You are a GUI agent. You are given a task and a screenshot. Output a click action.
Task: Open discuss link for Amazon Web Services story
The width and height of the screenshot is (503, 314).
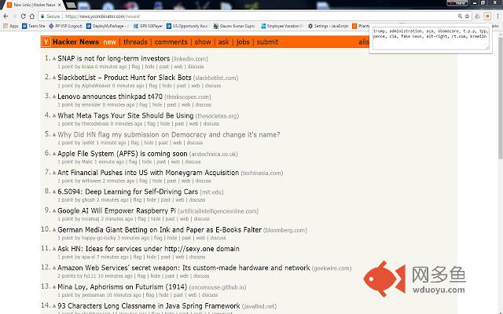201,276
